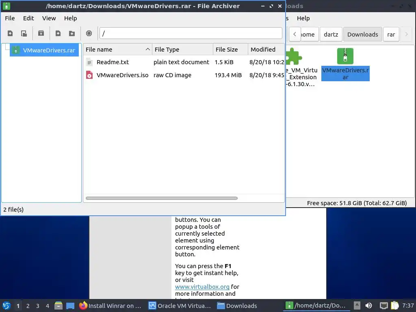Click the Readme.txt document icon
The height and width of the screenshot is (312, 416).
coord(89,62)
